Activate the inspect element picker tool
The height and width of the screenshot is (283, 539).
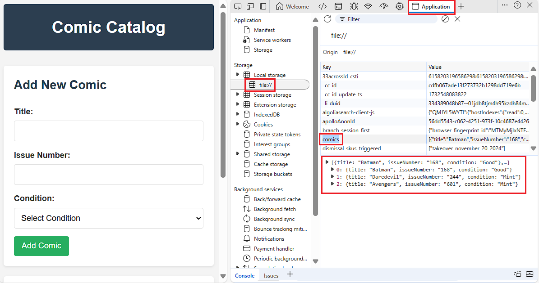[238, 6]
